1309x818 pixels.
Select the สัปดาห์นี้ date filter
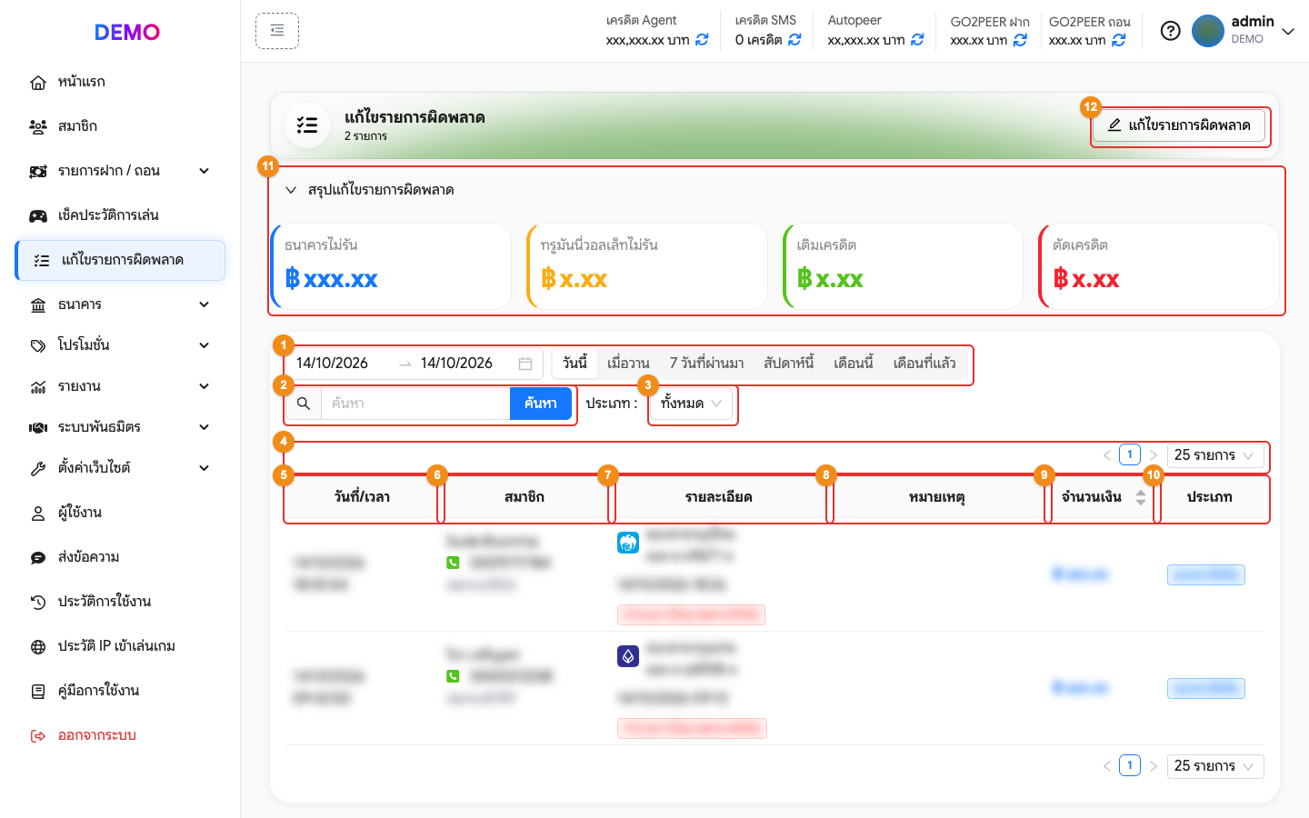pyautogui.click(x=789, y=364)
